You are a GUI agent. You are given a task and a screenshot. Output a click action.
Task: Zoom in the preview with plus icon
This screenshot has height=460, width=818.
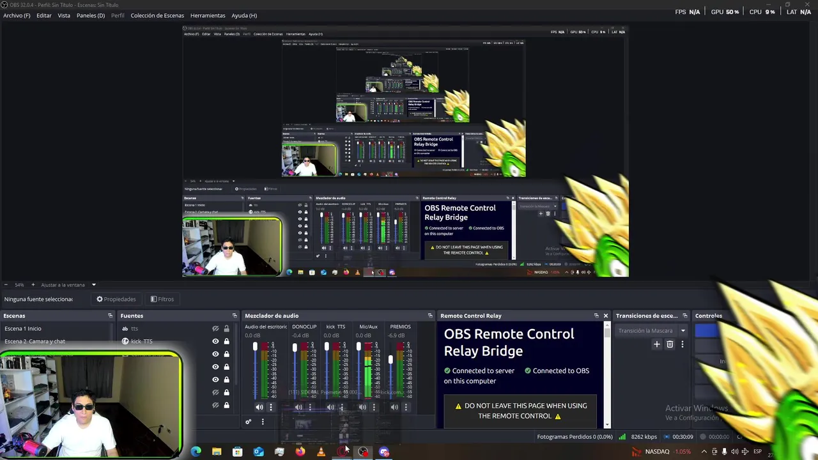click(33, 285)
